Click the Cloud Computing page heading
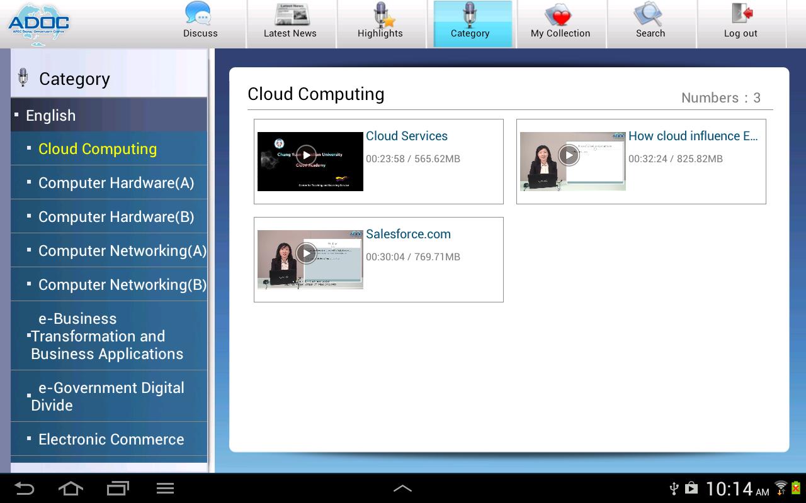Viewport: 806px width, 503px height. point(316,94)
